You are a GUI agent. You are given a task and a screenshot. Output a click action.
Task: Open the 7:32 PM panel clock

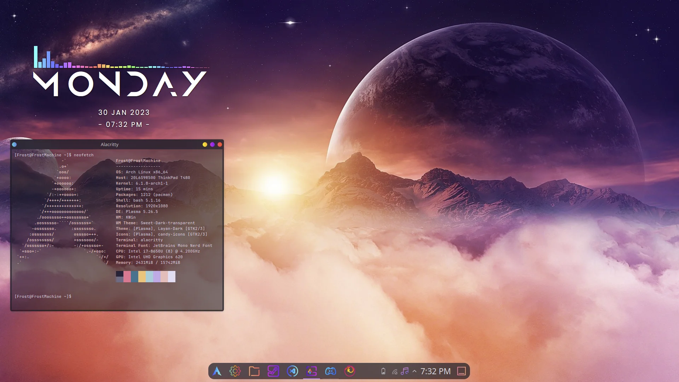click(x=435, y=371)
